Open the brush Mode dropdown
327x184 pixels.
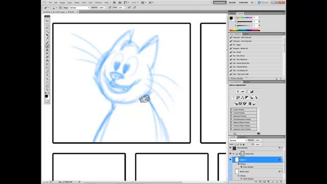click(79, 8)
